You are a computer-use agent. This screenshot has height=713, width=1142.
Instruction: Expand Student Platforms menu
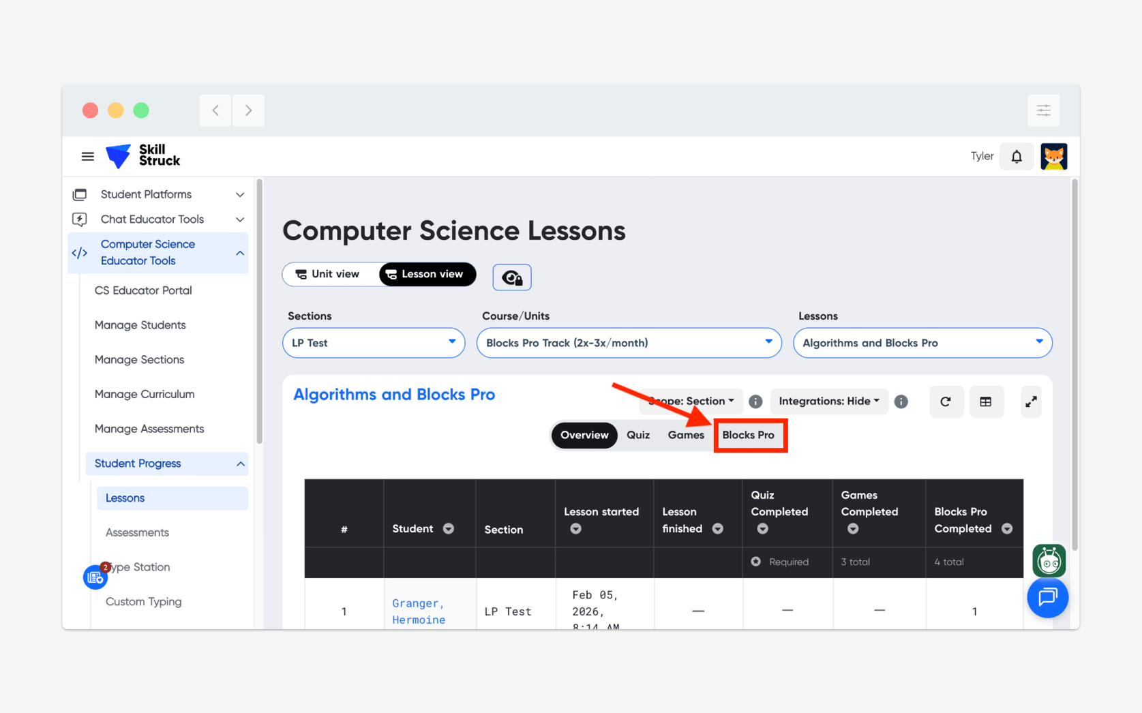coord(158,194)
